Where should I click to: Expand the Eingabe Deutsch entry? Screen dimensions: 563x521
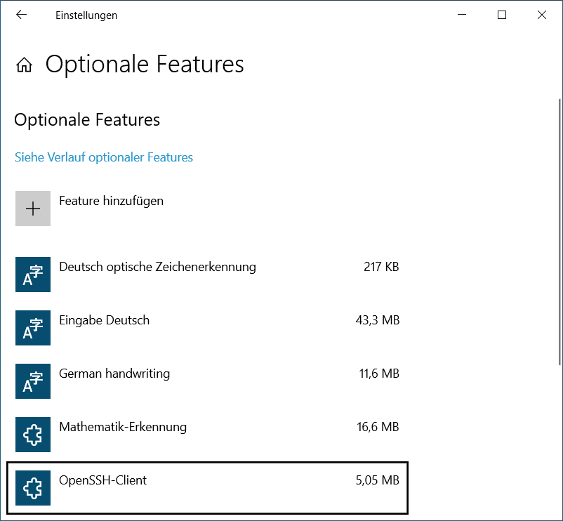(x=208, y=328)
